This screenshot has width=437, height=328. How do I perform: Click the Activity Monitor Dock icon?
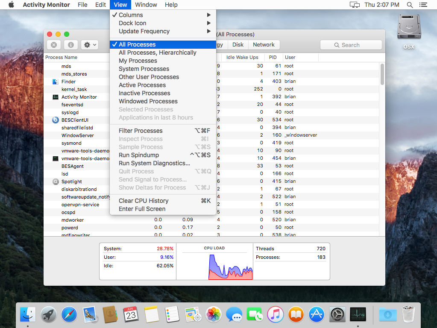click(358, 314)
